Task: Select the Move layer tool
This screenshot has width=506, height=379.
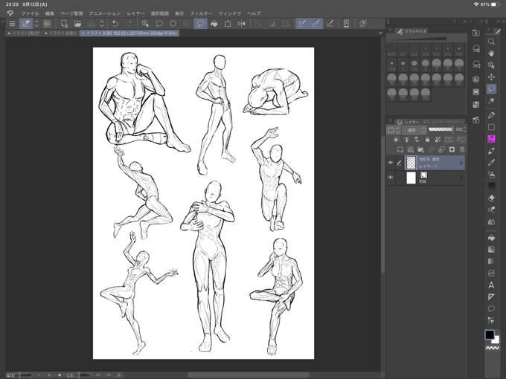Action: coord(491,77)
